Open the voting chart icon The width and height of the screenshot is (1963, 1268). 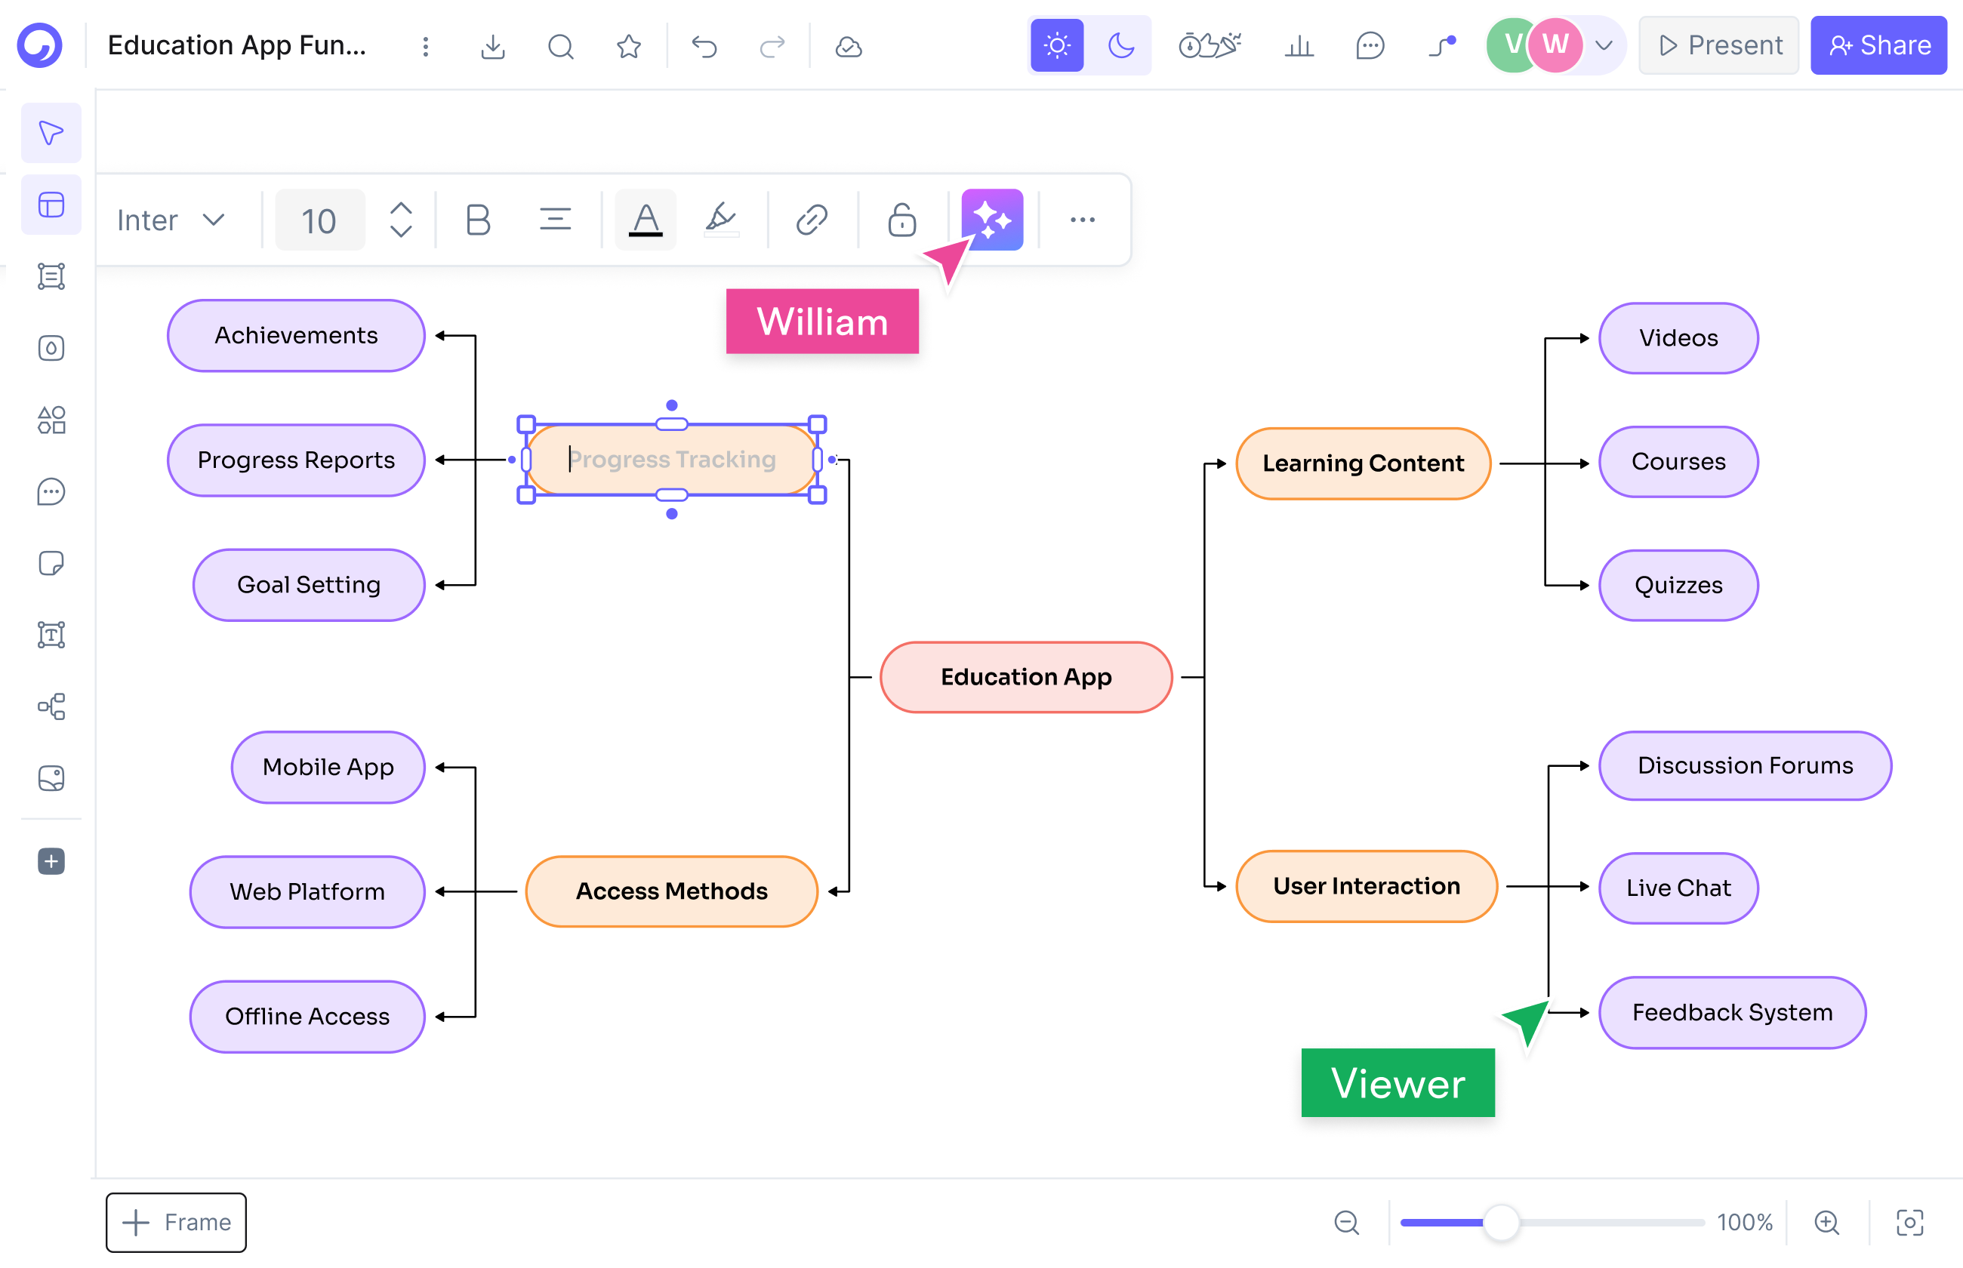(x=1299, y=45)
